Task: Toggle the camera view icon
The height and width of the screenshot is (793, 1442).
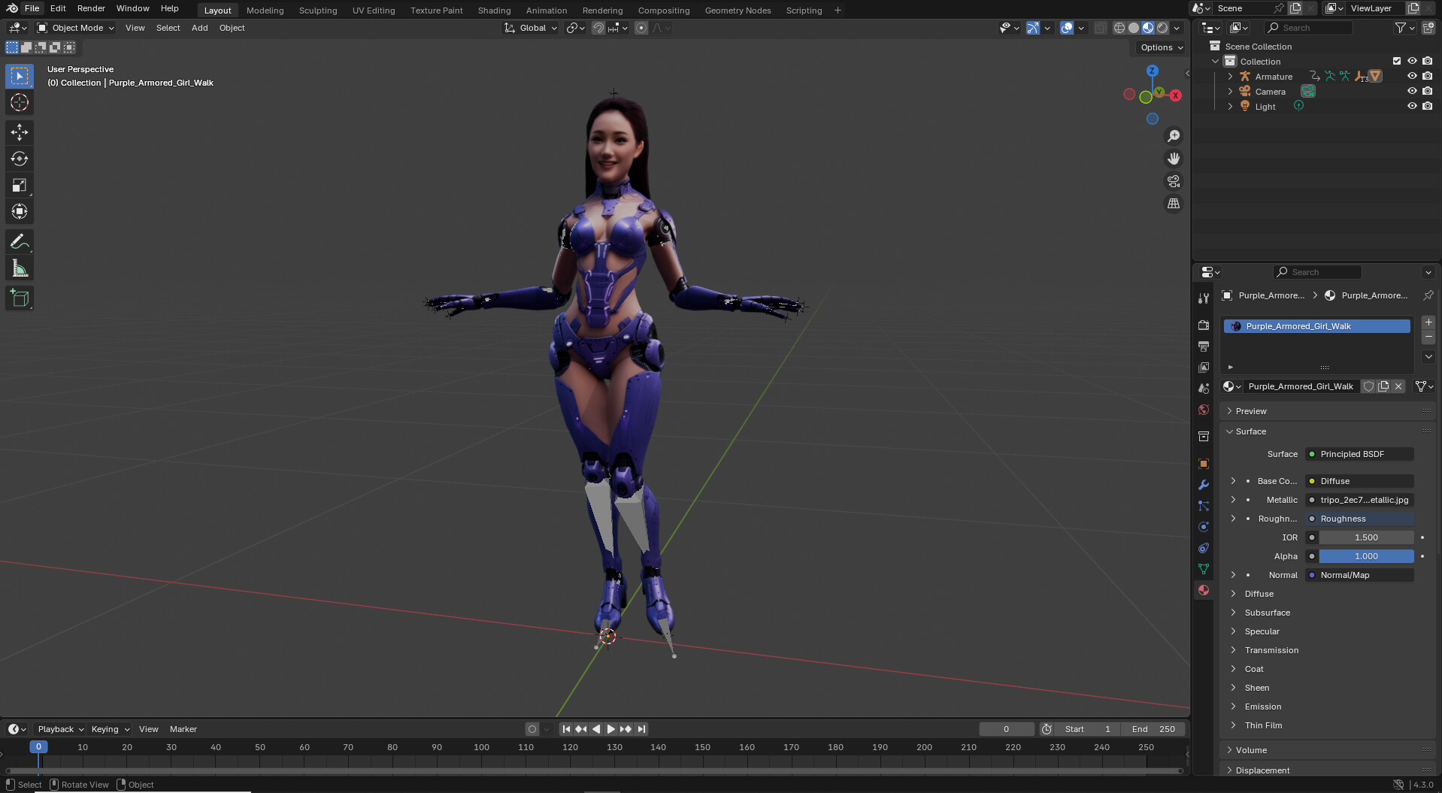Action: point(1173,181)
